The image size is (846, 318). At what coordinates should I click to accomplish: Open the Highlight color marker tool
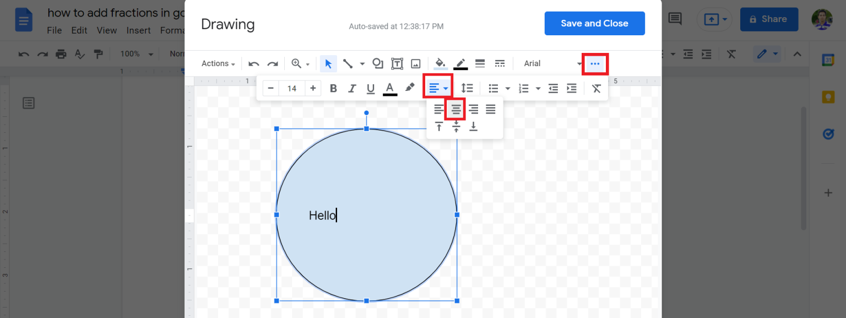click(410, 88)
